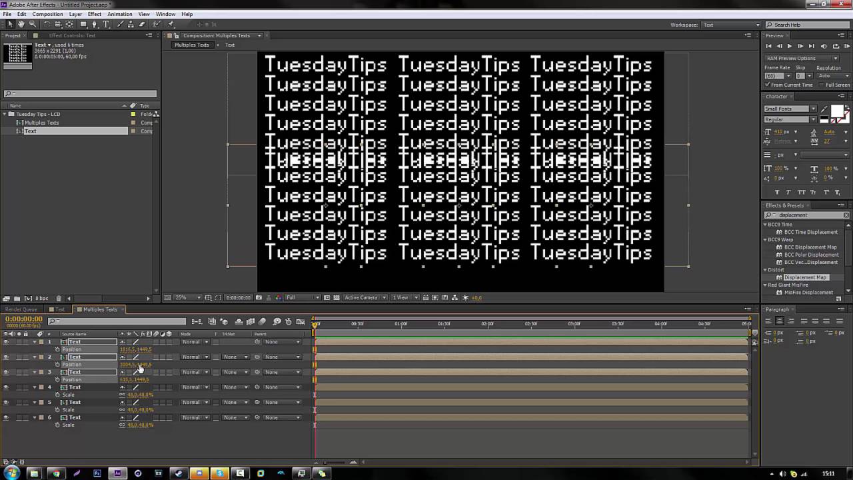This screenshot has width=853, height=480.
Task: Click the parent pick whip of layer 2
Action: (257, 357)
